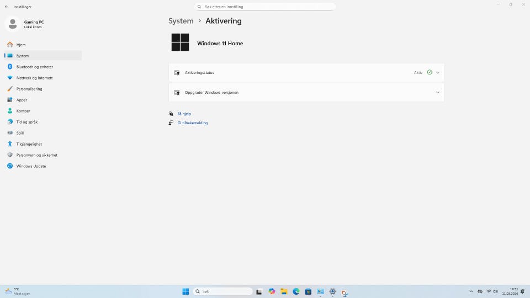Click the weather widget on taskbar
Image resolution: width=530 pixels, height=298 pixels.
pyautogui.click(x=18, y=291)
